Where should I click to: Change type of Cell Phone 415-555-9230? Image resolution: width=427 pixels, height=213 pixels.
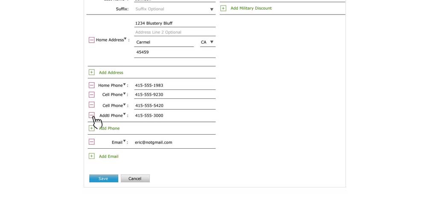(x=124, y=93)
